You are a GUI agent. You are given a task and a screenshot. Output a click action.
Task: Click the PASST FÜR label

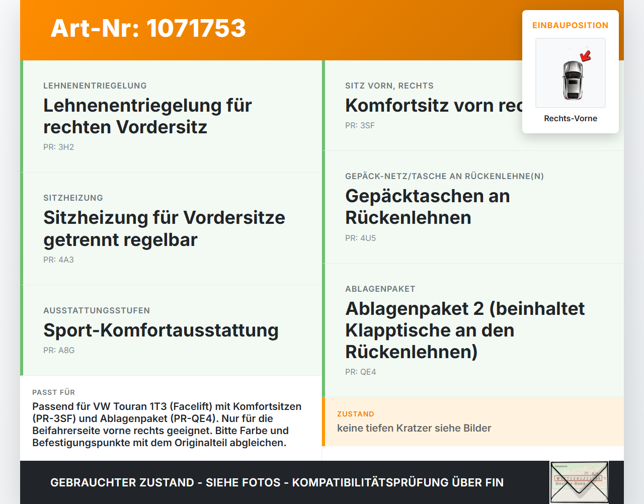[53, 392]
